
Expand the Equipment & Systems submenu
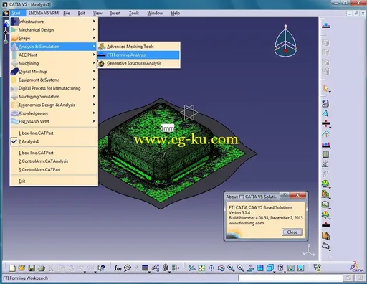tap(54, 80)
